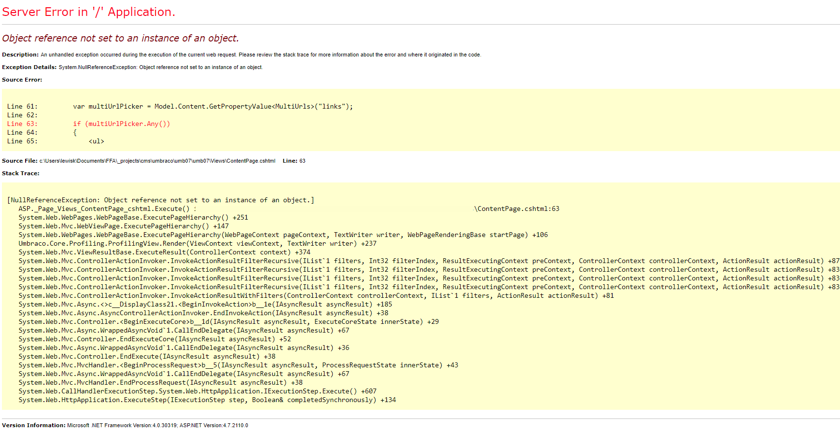Click the 'Server Error in '/' Application.' heading
Image resolution: width=840 pixels, height=432 pixels.
tap(88, 12)
